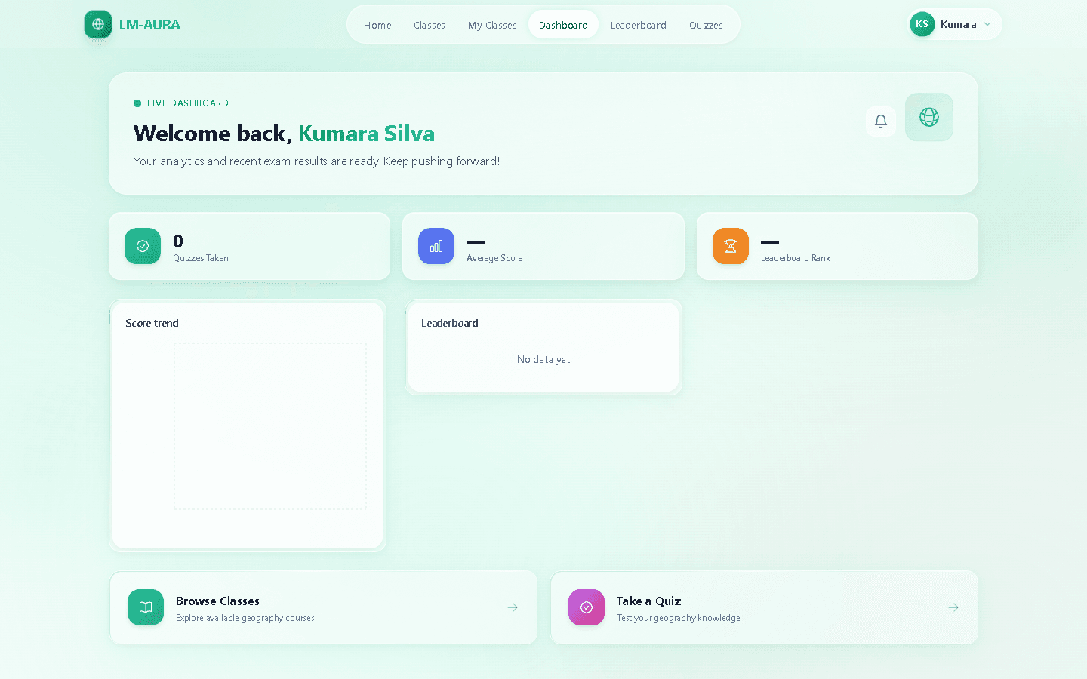Click the LM-AURA brand name
1087x679 pixels.
pos(149,25)
